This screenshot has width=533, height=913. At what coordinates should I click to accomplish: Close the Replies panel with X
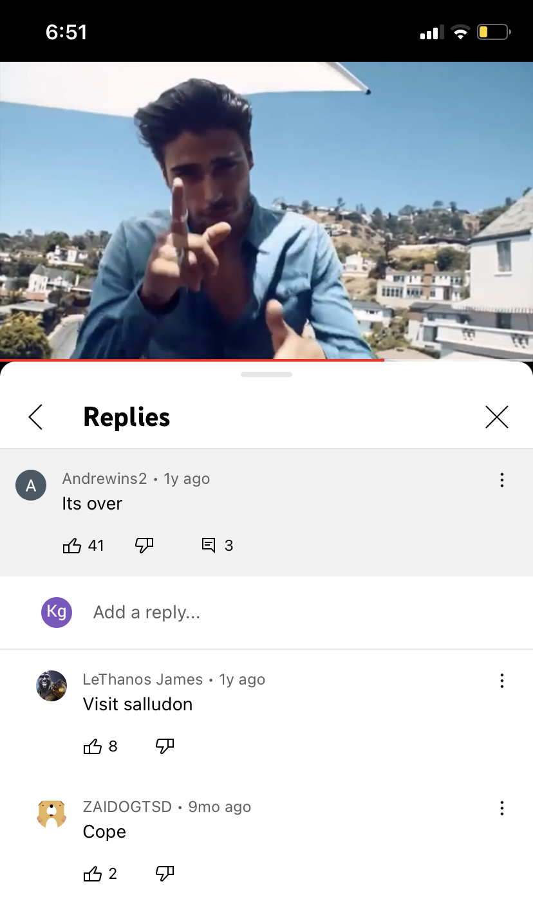pos(496,417)
